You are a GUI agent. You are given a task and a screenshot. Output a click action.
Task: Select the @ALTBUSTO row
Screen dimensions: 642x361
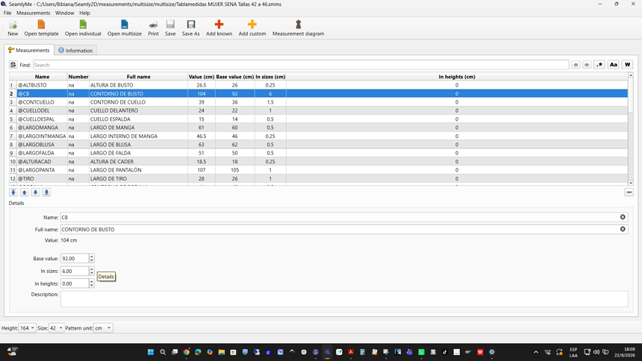(x=318, y=85)
